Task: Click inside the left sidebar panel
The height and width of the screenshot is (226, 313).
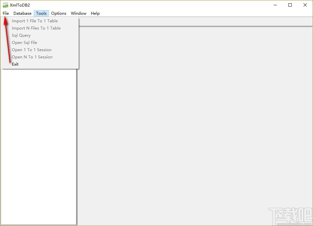Action: point(39,148)
